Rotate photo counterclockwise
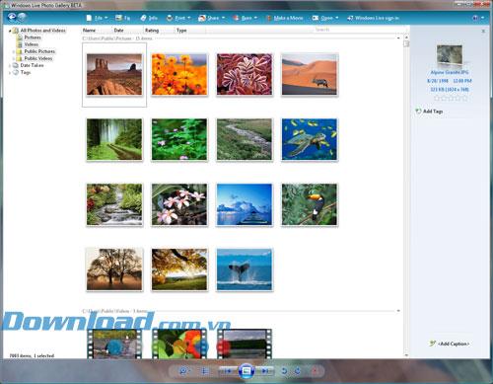The height and width of the screenshot is (384, 493). (285, 371)
